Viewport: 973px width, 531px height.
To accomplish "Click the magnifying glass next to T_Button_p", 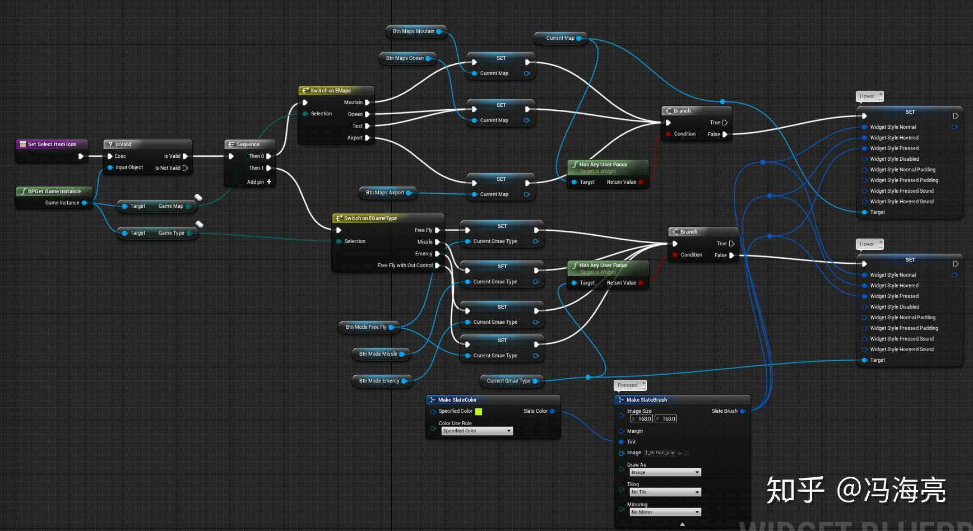I will 686,453.
